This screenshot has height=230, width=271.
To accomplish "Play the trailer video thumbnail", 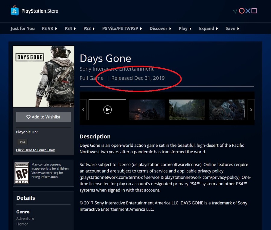I will click(x=107, y=109).
